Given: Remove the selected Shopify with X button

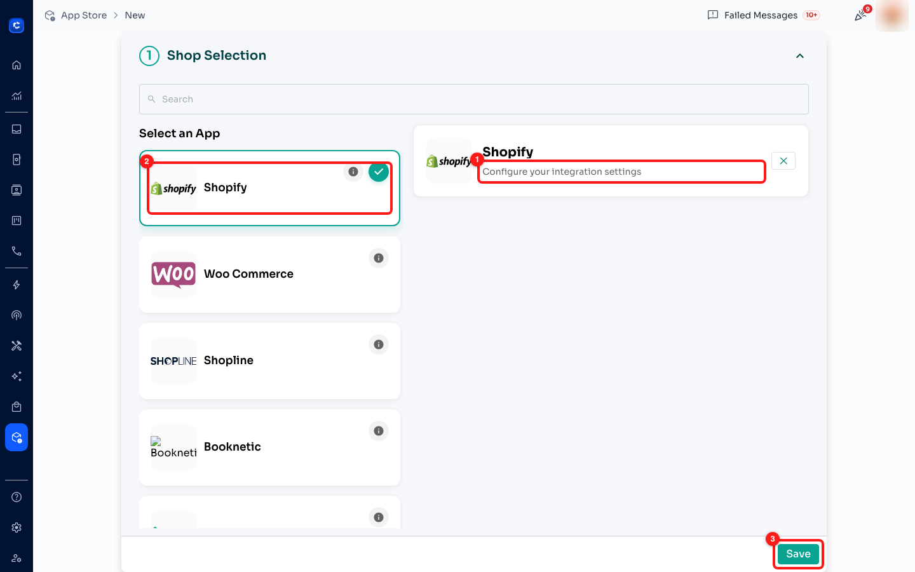Looking at the screenshot, I should pyautogui.click(x=783, y=161).
